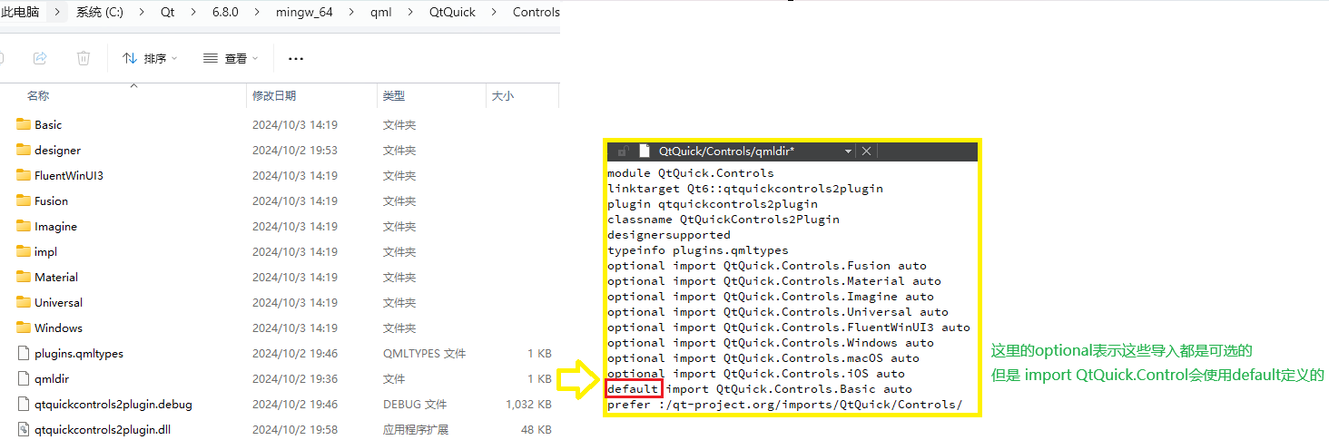This screenshot has width=1329, height=440.
Task: Click the FluentWinUI3 folder icon
Action: 24,175
